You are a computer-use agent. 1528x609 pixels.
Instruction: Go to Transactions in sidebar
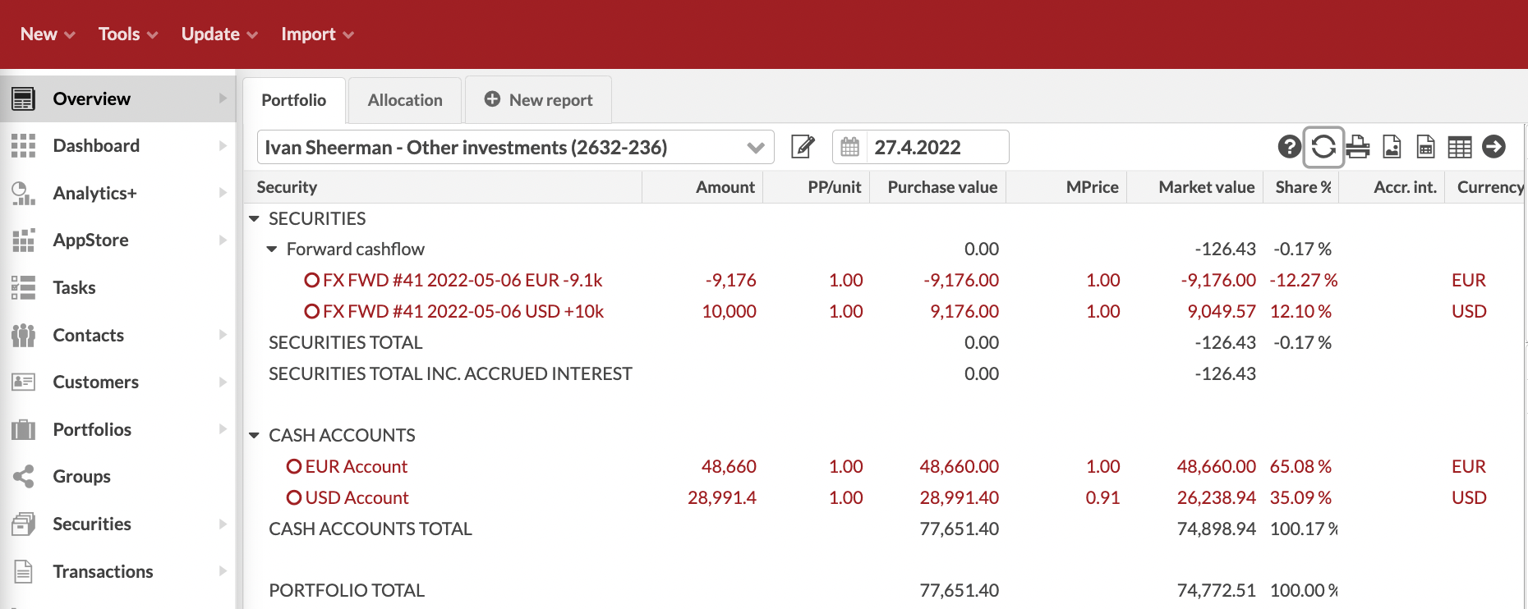(103, 571)
